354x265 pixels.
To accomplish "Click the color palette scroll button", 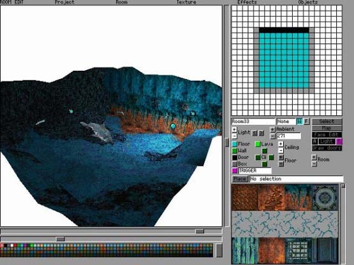I will pyautogui.click(x=219, y=250).
